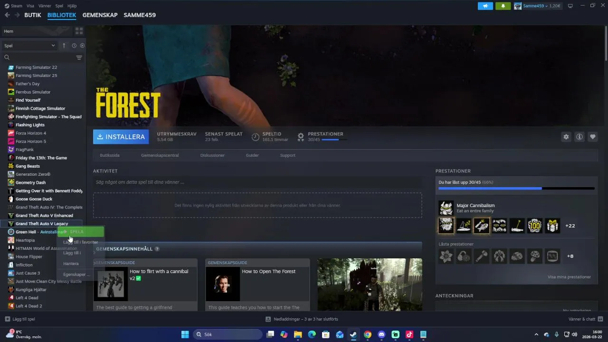Screen dimensions: 608x342
Task: Open the Hjälp menu
Action: coord(72,6)
